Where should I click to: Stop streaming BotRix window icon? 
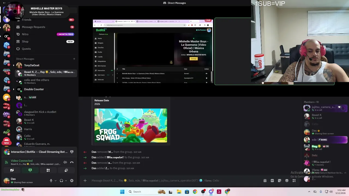pyautogui.click(x=72, y=152)
